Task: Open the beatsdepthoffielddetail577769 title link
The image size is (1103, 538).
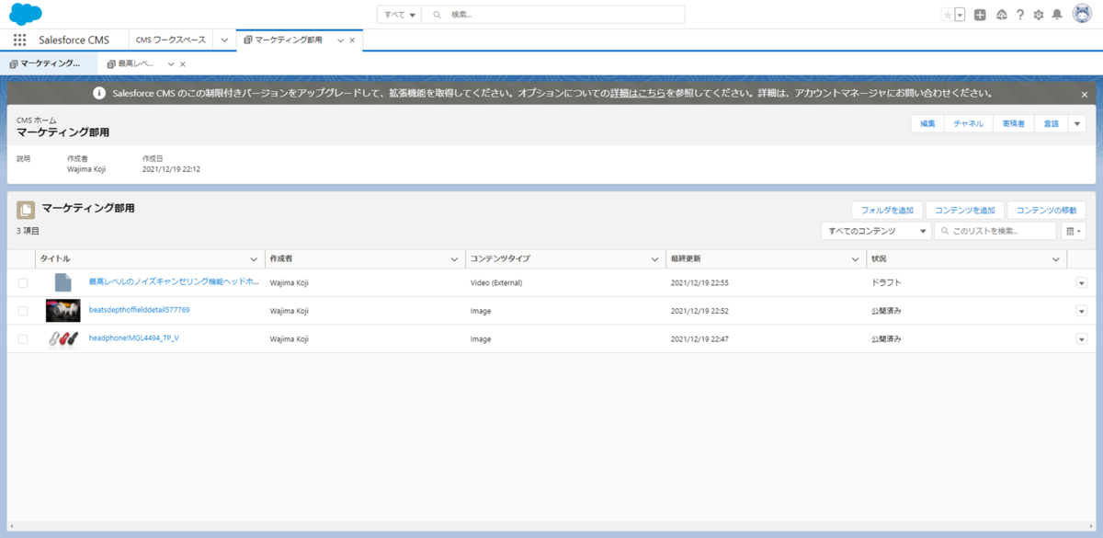Action: (139, 310)
